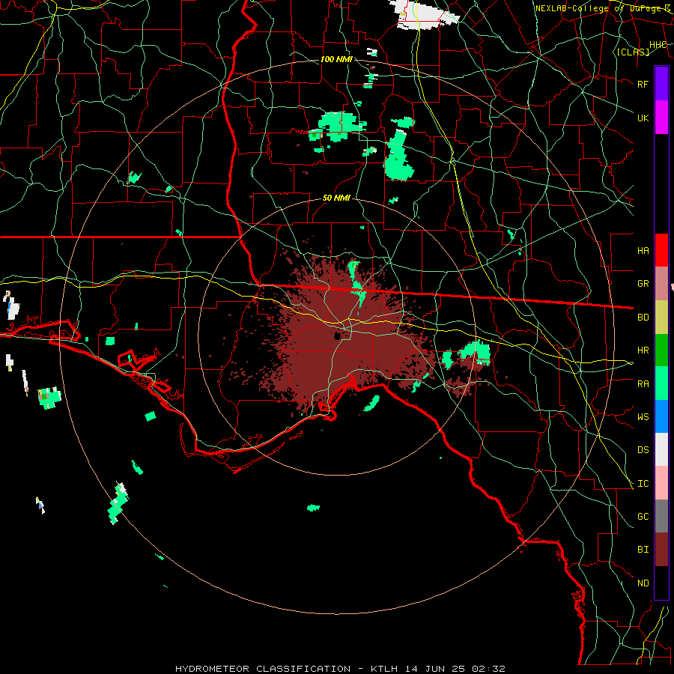Click the "RA" legend label

tap(643, 383)
